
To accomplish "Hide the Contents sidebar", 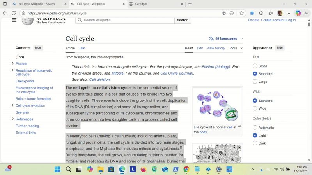I will pyautogui.click(x=38, y=47).
